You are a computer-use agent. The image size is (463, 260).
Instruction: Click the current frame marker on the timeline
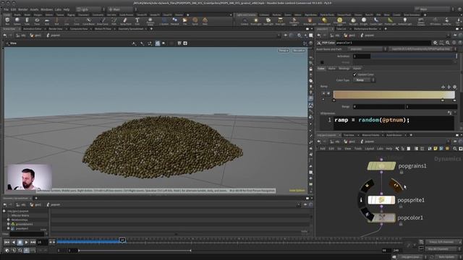point(122,240)
